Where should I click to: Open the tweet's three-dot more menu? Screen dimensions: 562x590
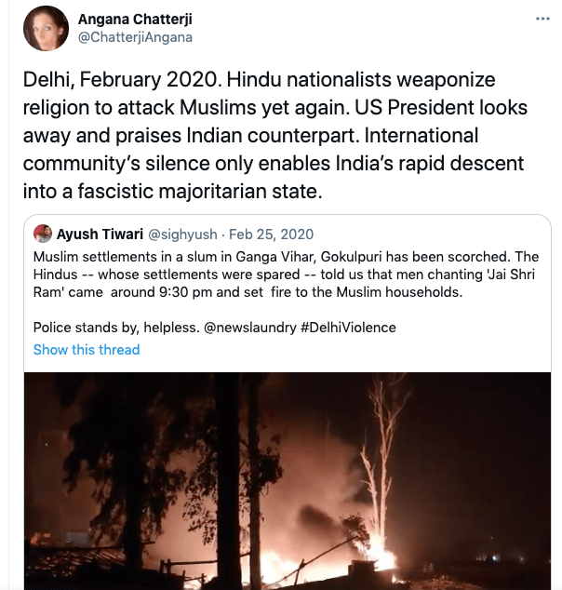point(543,19)
